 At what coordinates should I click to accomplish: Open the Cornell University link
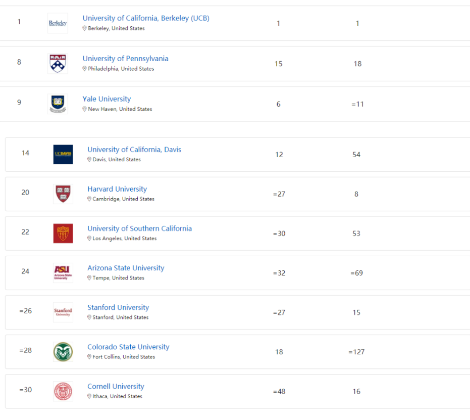click(x=116, y=387)
